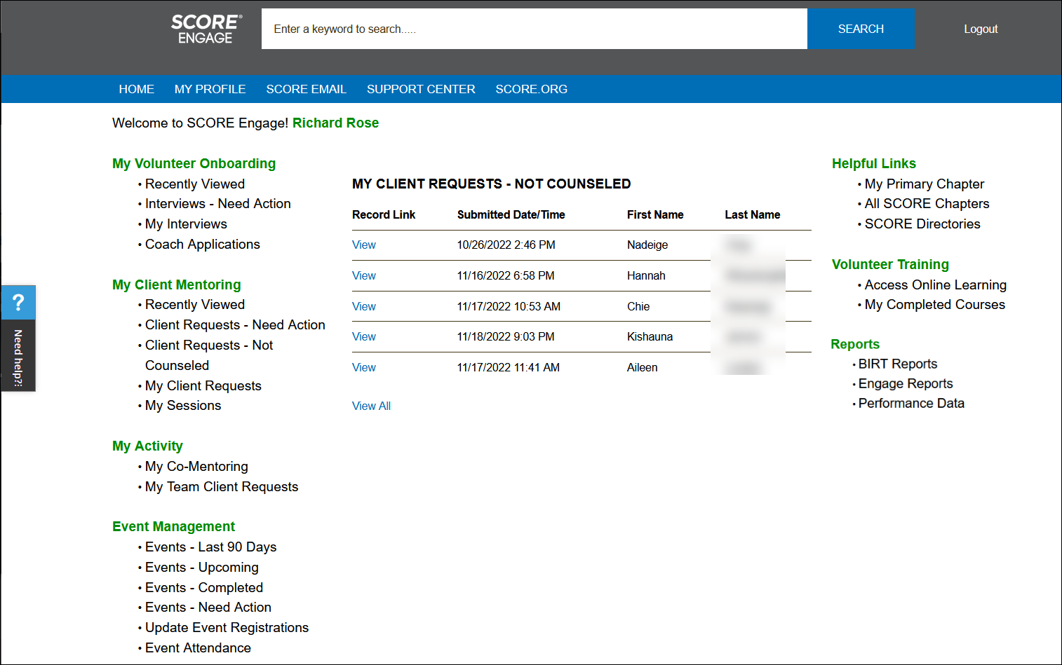1062x665 pixels.
Task: View Nadeige's client request record
Action: (x=363, y=245)
